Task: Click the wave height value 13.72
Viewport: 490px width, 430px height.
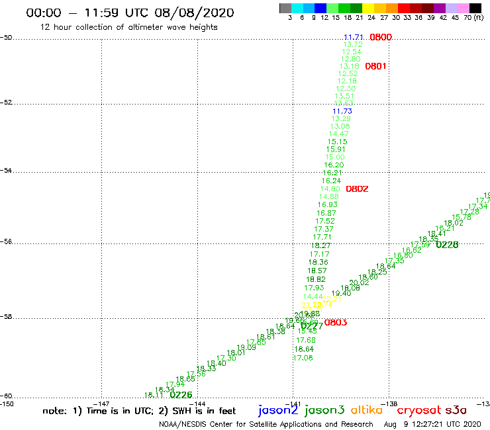Action: point(353,45)
